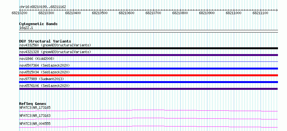Screen dimensions: 287x131
Task: Click the blue nsv977989 Sudmant2013 bar
Action: (148, 82)
